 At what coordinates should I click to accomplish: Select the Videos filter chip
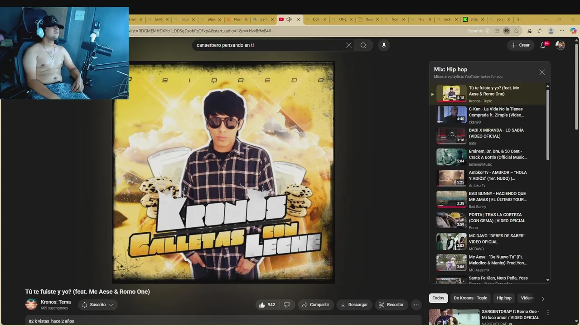(527, 298)
